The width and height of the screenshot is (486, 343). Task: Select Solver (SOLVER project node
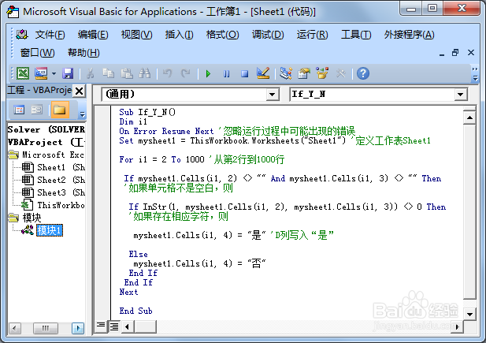(46, 129)
